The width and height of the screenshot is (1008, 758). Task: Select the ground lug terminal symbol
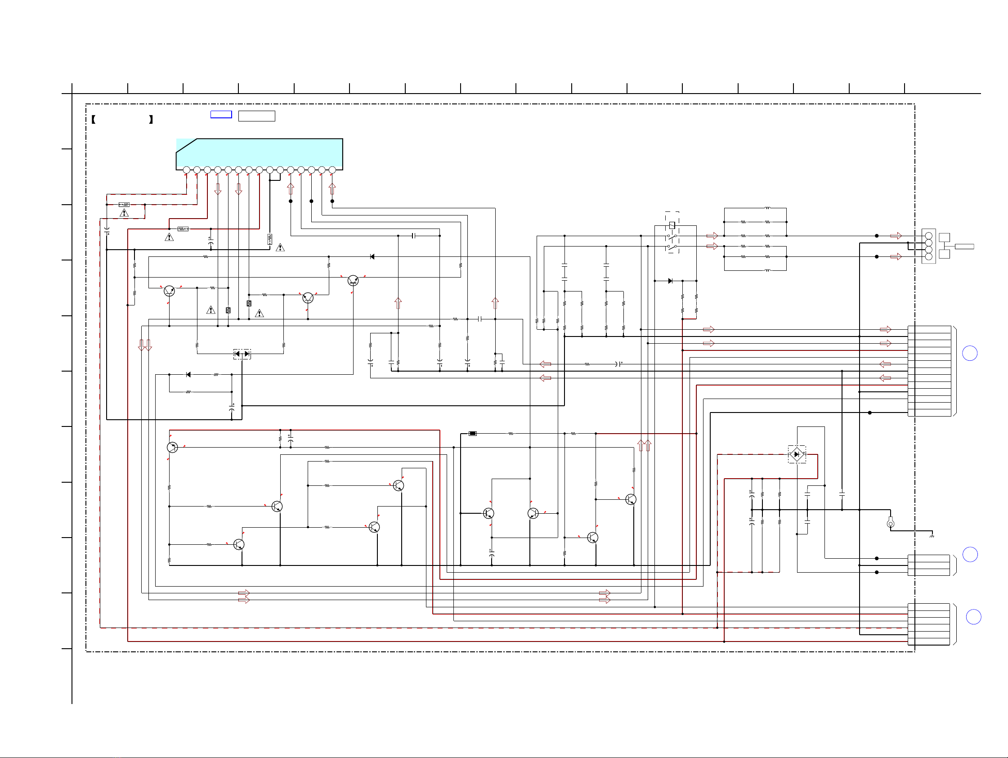click(891, 523)
